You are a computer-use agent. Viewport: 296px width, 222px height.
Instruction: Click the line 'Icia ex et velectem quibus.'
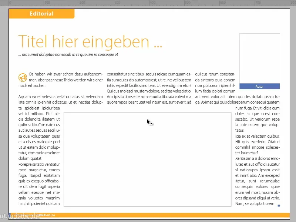[x=257, y=136]
